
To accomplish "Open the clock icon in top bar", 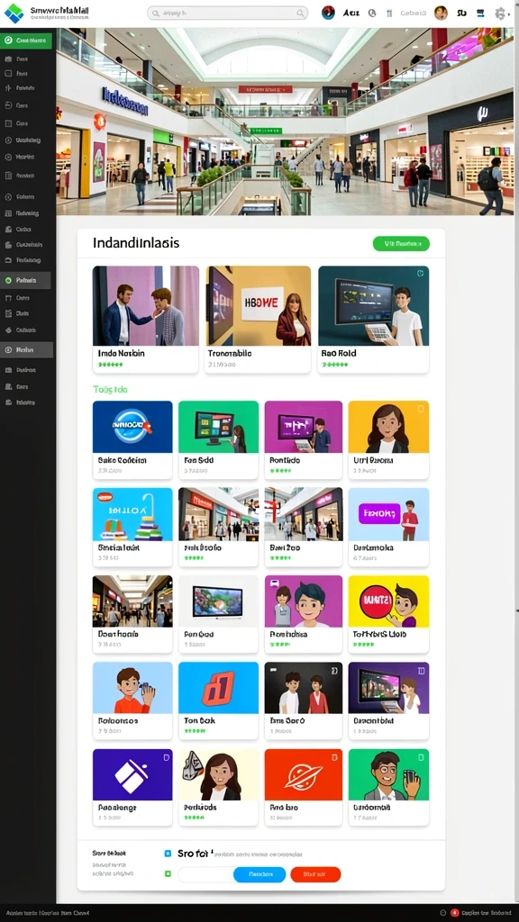I will tap(372, 13).
